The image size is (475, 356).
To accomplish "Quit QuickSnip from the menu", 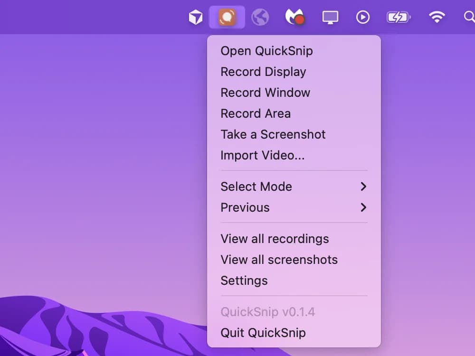I will [263, 333].
